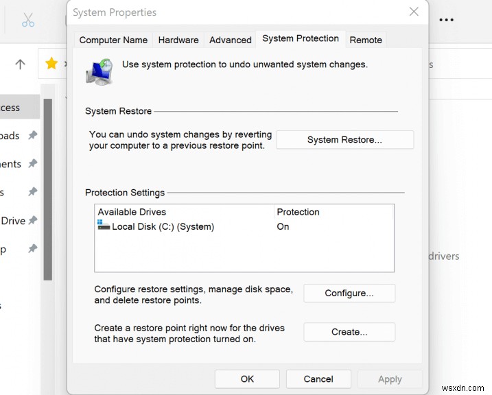Close the System Properties dialog
The width and height of the screenshot is (492, 395).
coord(414,12)
